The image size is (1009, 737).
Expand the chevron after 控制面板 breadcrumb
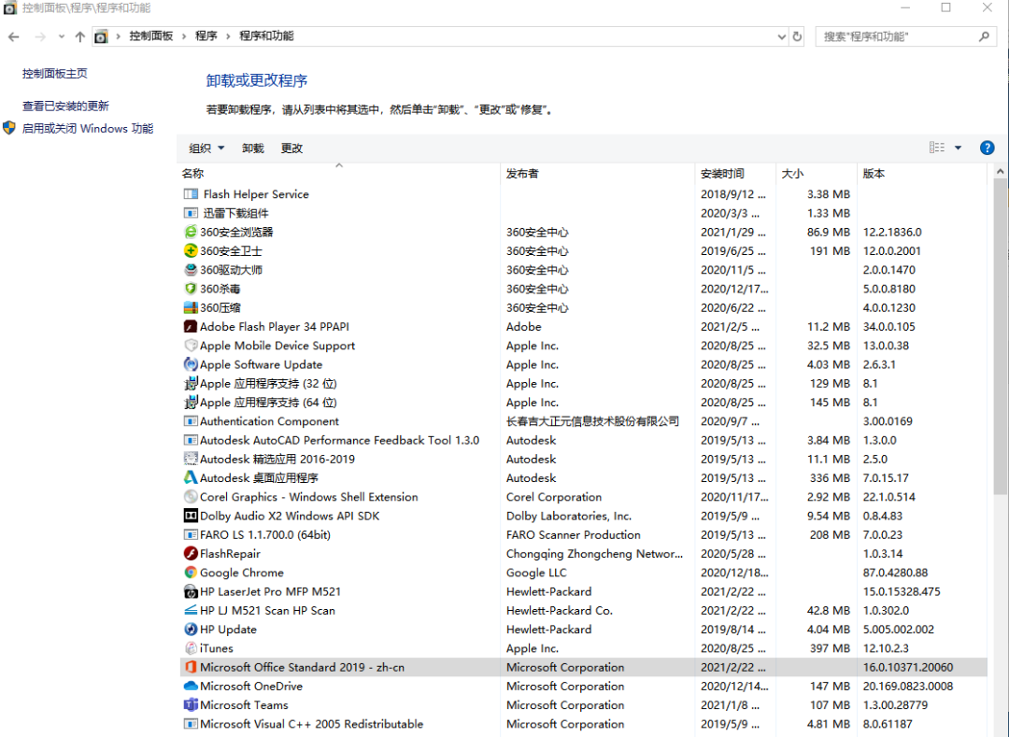click(184, 36)
